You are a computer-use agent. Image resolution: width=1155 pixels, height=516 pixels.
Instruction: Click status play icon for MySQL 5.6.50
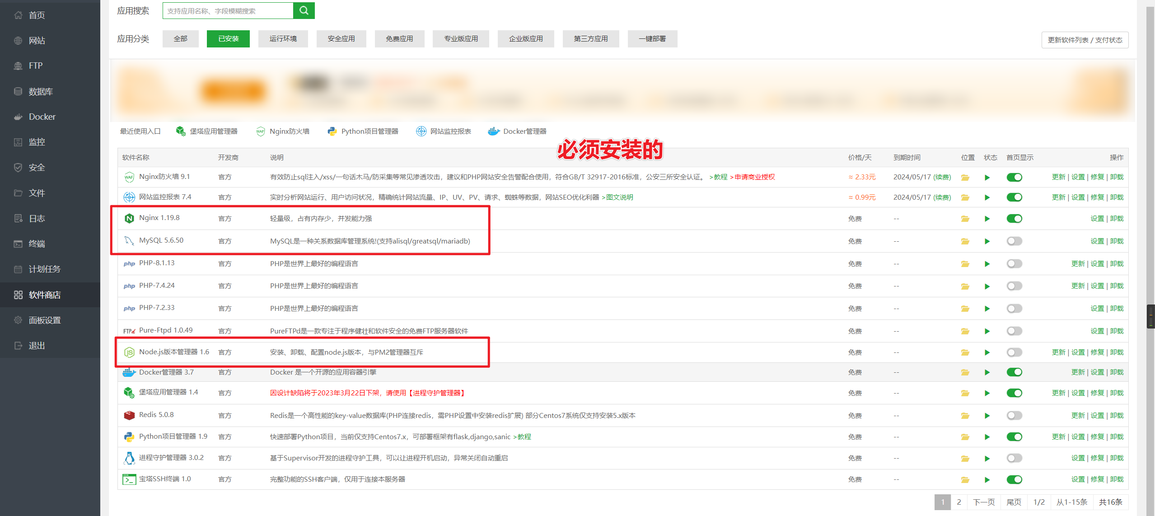pos(987,241)
